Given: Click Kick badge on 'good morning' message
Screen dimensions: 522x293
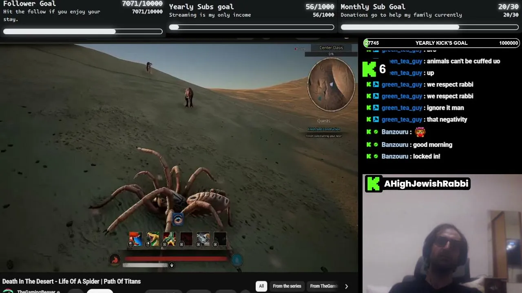Looking at the screenshot, I should pyautogui.click(x=369, y=144).
